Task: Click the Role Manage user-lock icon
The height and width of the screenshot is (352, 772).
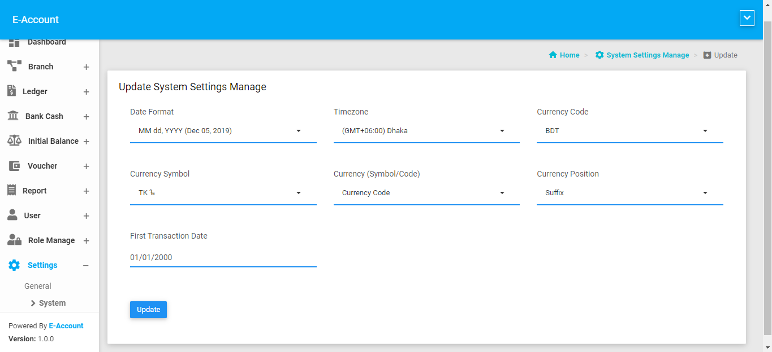Action: point(14,240)
